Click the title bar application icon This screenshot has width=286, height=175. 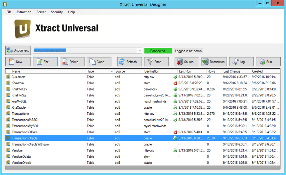[5, 4]
